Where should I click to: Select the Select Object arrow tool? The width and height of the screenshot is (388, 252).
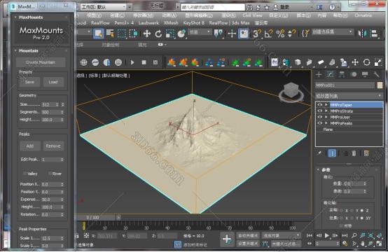tap(99, 34)
